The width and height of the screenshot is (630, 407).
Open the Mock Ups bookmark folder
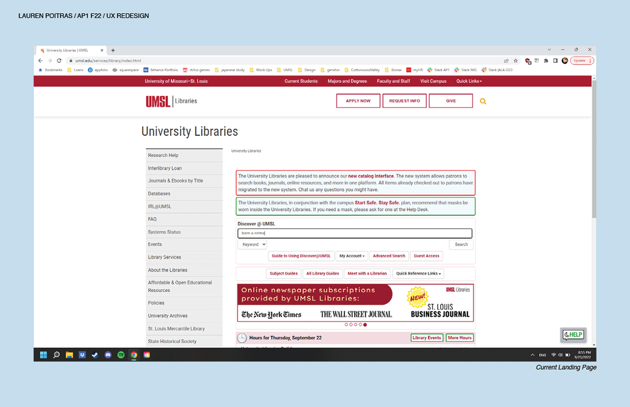pyautogui.click(x=261, y=70)
